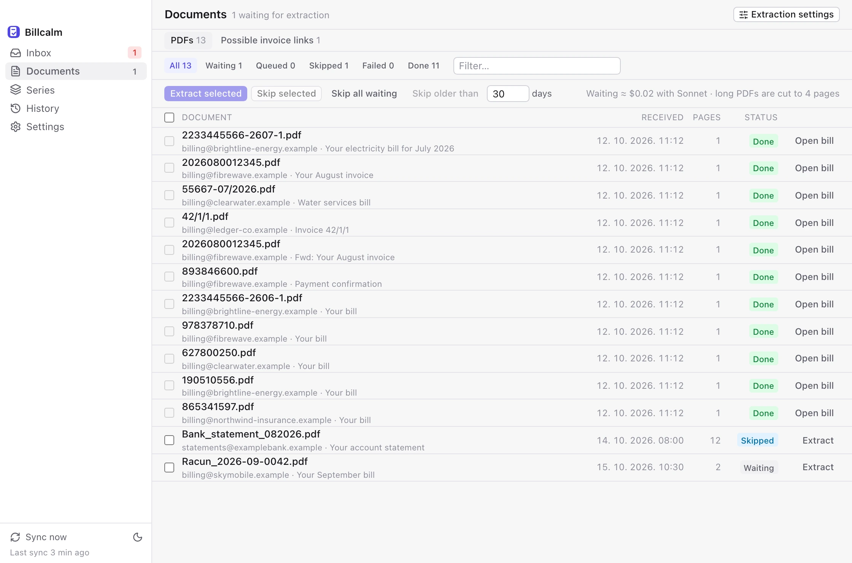The width and height of the screenshot is (852, 563).
Task: Click the Series layers icon
Action: [16, 90]
